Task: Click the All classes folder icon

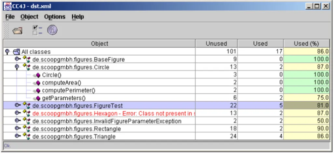Action: (x=17, y=52)
